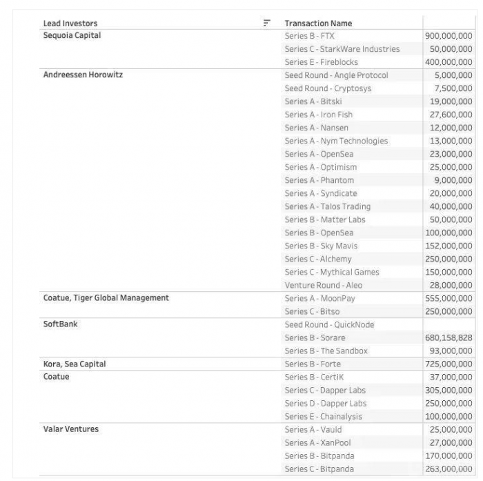This screenshot has width=483, height=481.
Task: Click the 37,000,000 amount cell
Action: pyautogui.click(x=451, y=377)
